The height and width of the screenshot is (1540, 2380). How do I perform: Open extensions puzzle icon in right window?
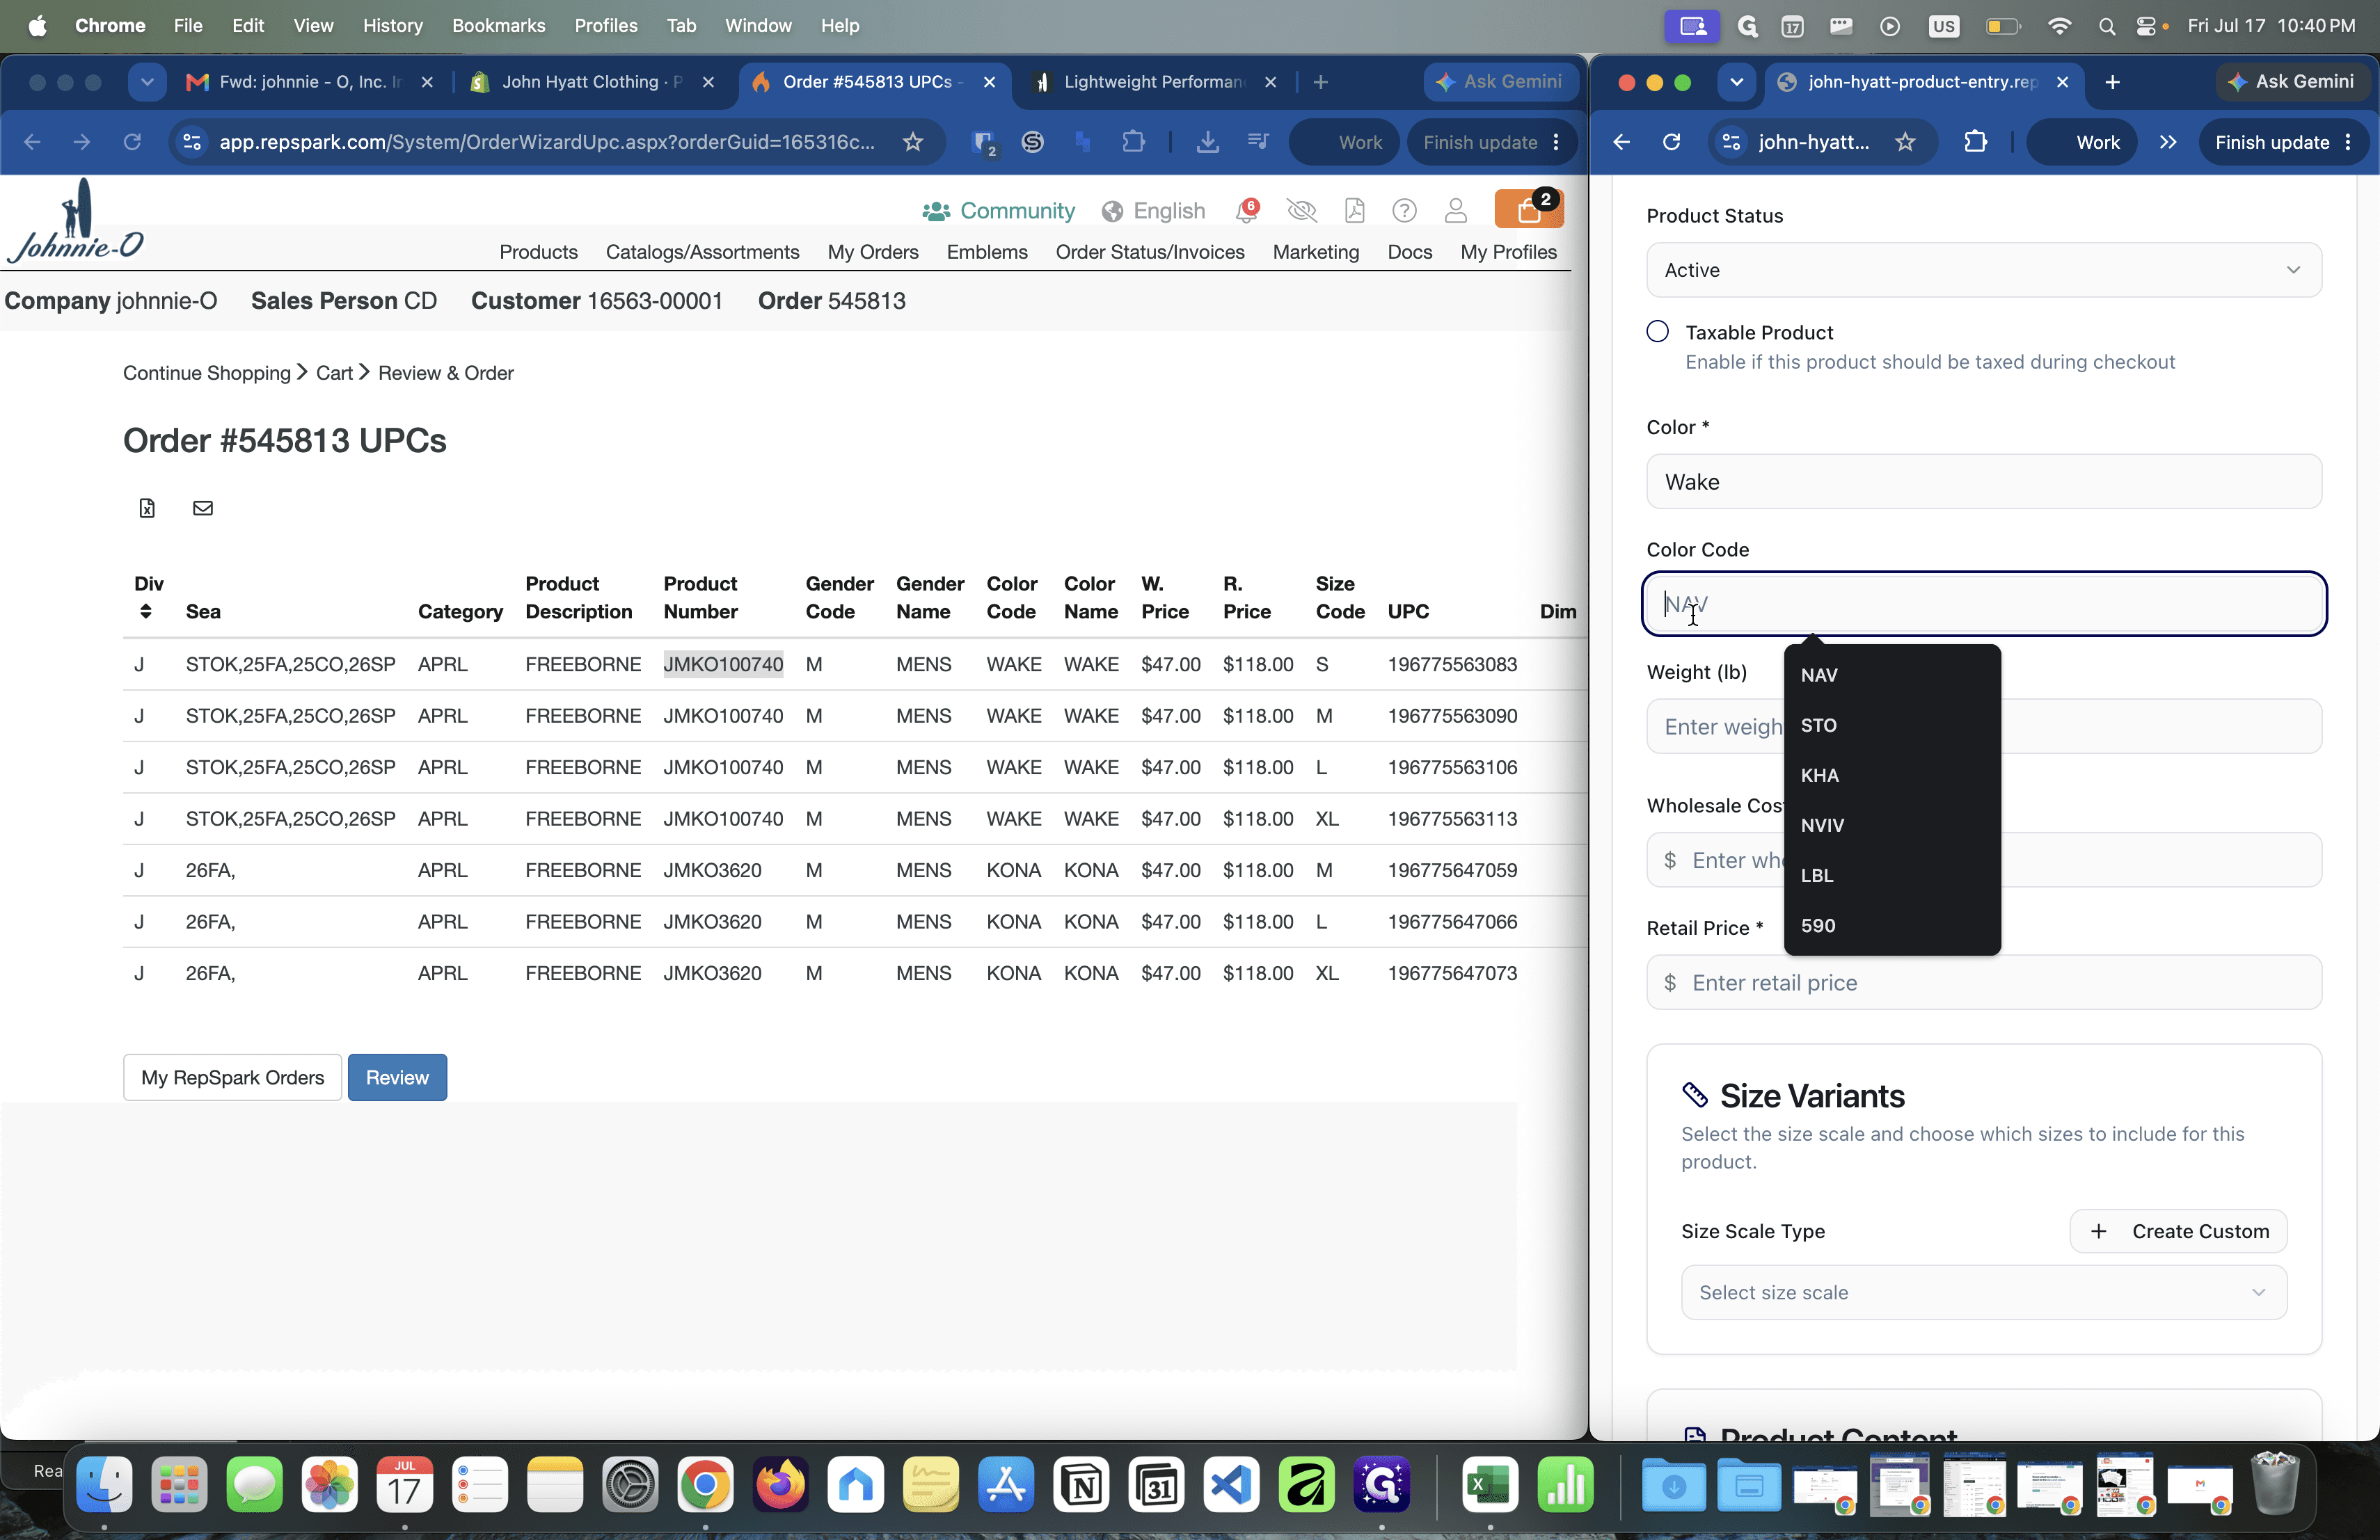click(x=1975, y=142)
